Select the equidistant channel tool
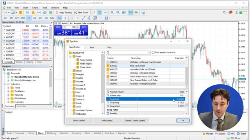 pos(89,18)
